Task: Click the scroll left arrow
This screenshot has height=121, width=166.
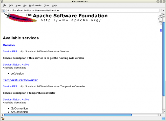Action: click(x=2, y=115)
